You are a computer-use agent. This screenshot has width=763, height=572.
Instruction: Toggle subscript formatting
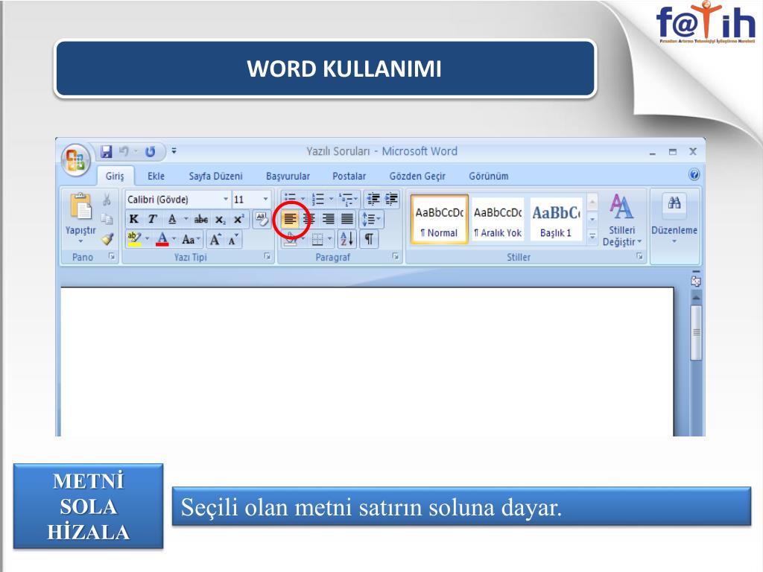(x=220, y=220)
